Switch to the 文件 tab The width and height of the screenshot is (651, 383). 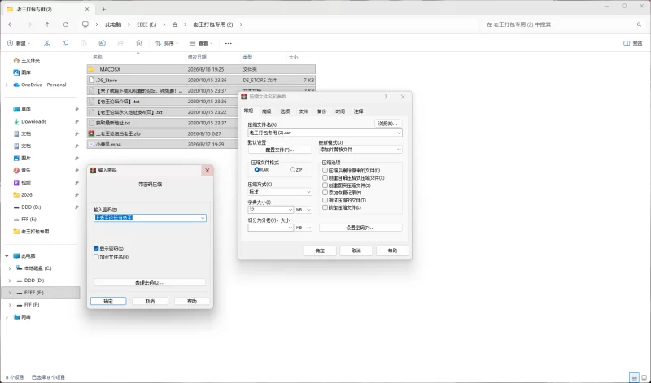coord(304,111)
